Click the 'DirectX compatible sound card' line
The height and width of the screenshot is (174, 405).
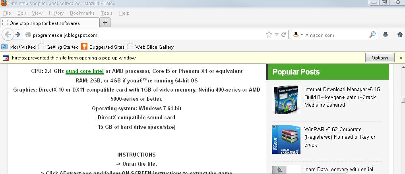(136, 118)
